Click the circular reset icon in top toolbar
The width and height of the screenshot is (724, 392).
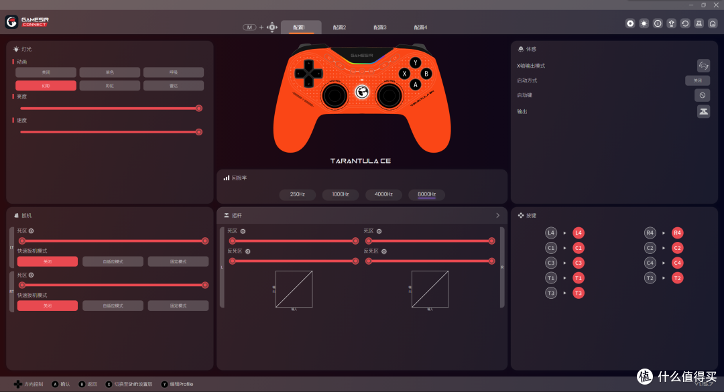pyautogui.click(x=685, y=23)
